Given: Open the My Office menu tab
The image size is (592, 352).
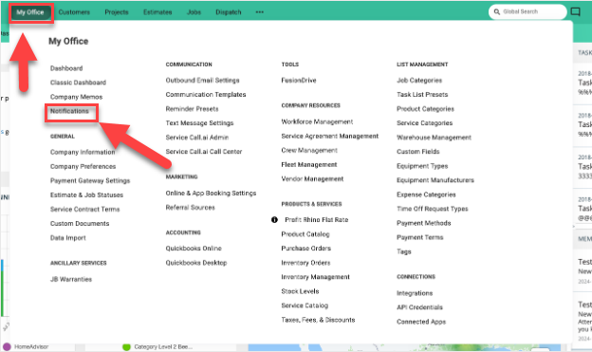Looking at the screenshot, I should click(x=30, y=12).
